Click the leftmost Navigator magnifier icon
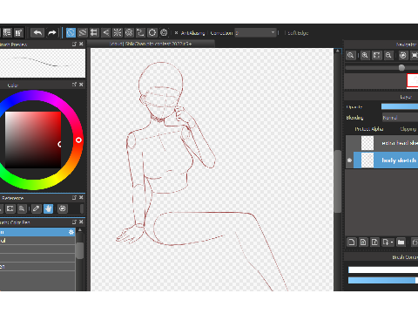The height and width of the screenshot is (314, 418). [x=350, y=55]
